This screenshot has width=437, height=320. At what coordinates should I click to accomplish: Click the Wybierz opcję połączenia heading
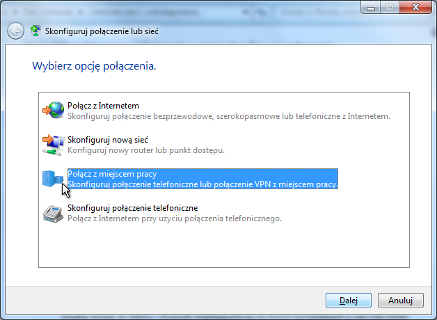(94, 67)
